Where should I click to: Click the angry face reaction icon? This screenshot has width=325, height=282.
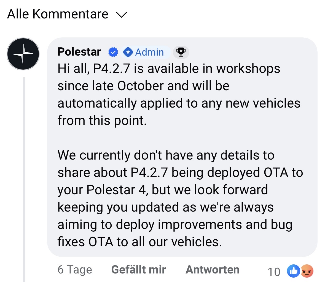point(307,271)
